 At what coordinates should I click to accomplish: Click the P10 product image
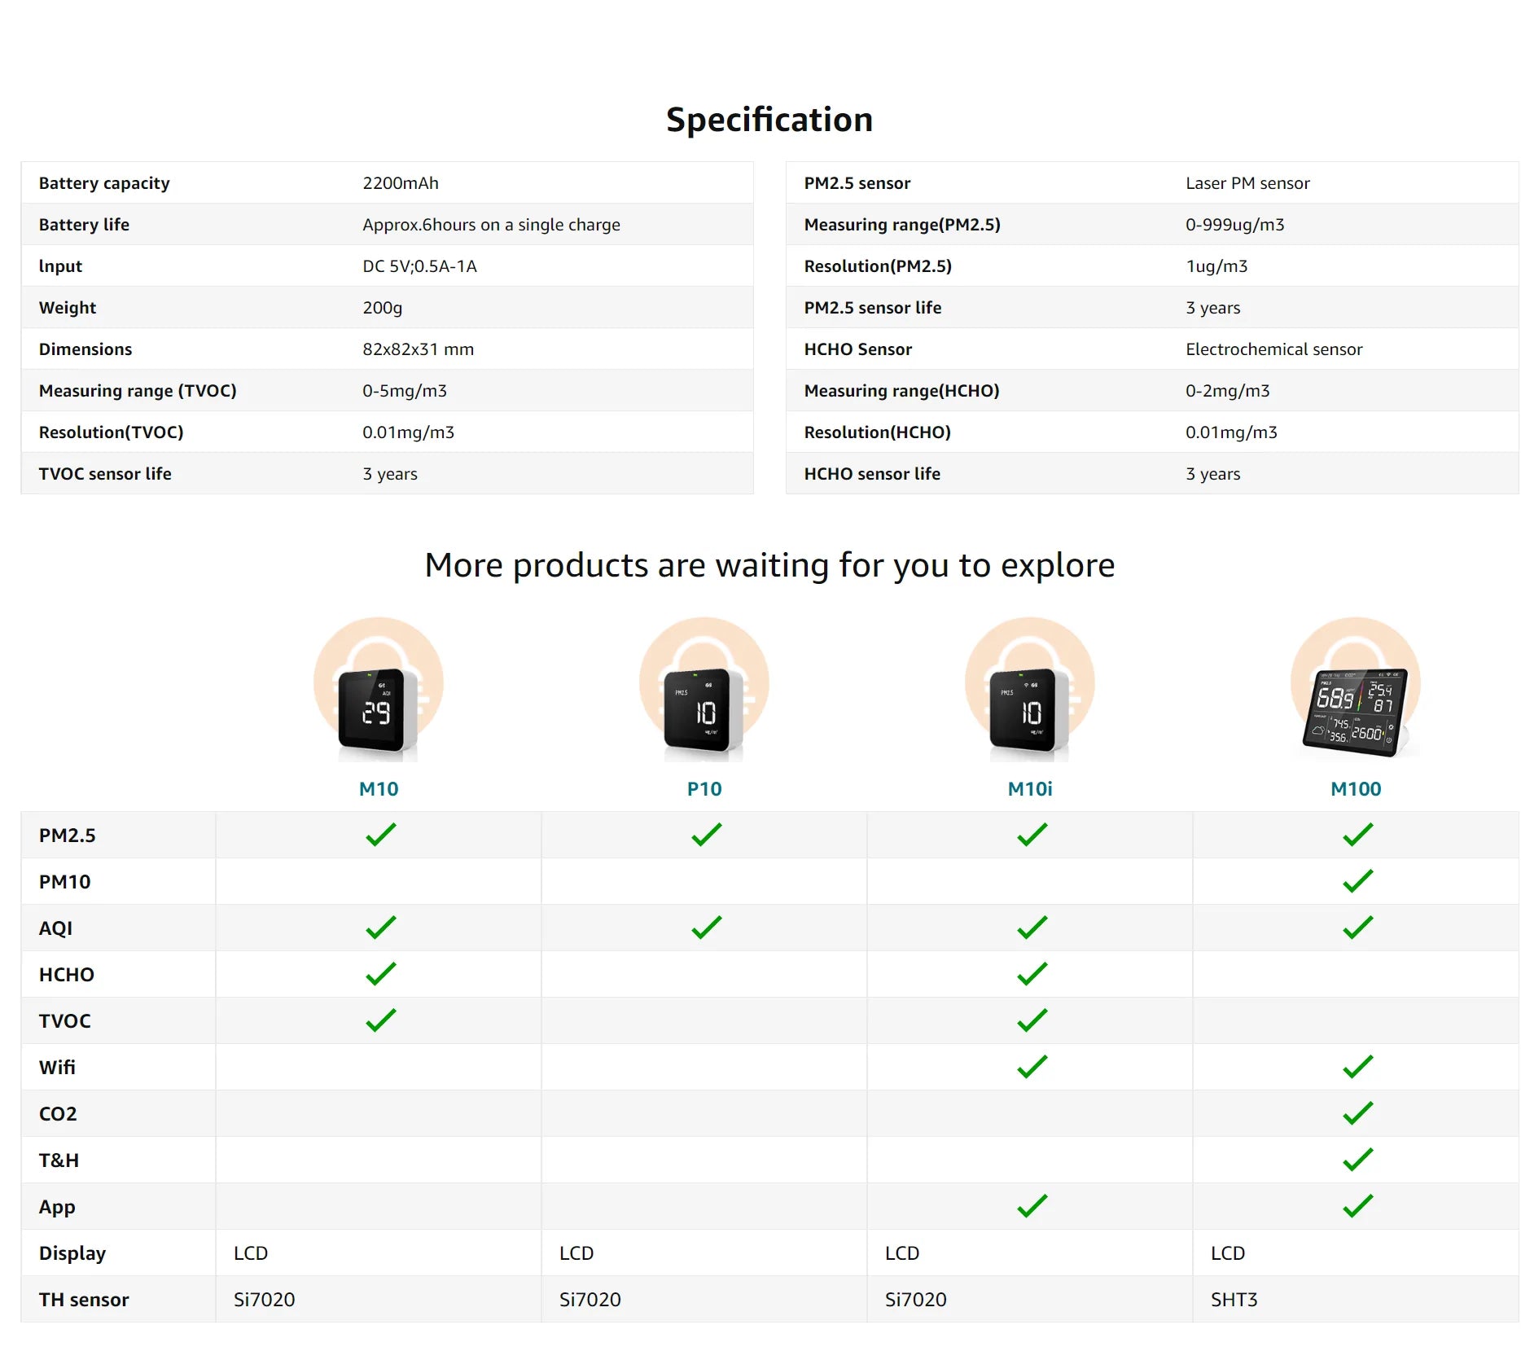point(704,689)
